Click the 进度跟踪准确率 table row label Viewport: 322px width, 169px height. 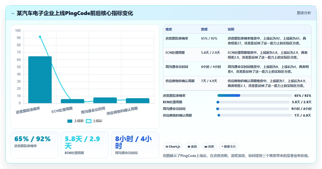pos(177,39)
